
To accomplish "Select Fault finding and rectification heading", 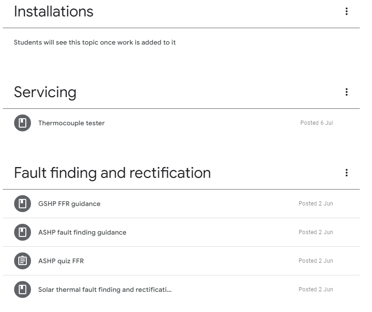I will pos(112,173).
